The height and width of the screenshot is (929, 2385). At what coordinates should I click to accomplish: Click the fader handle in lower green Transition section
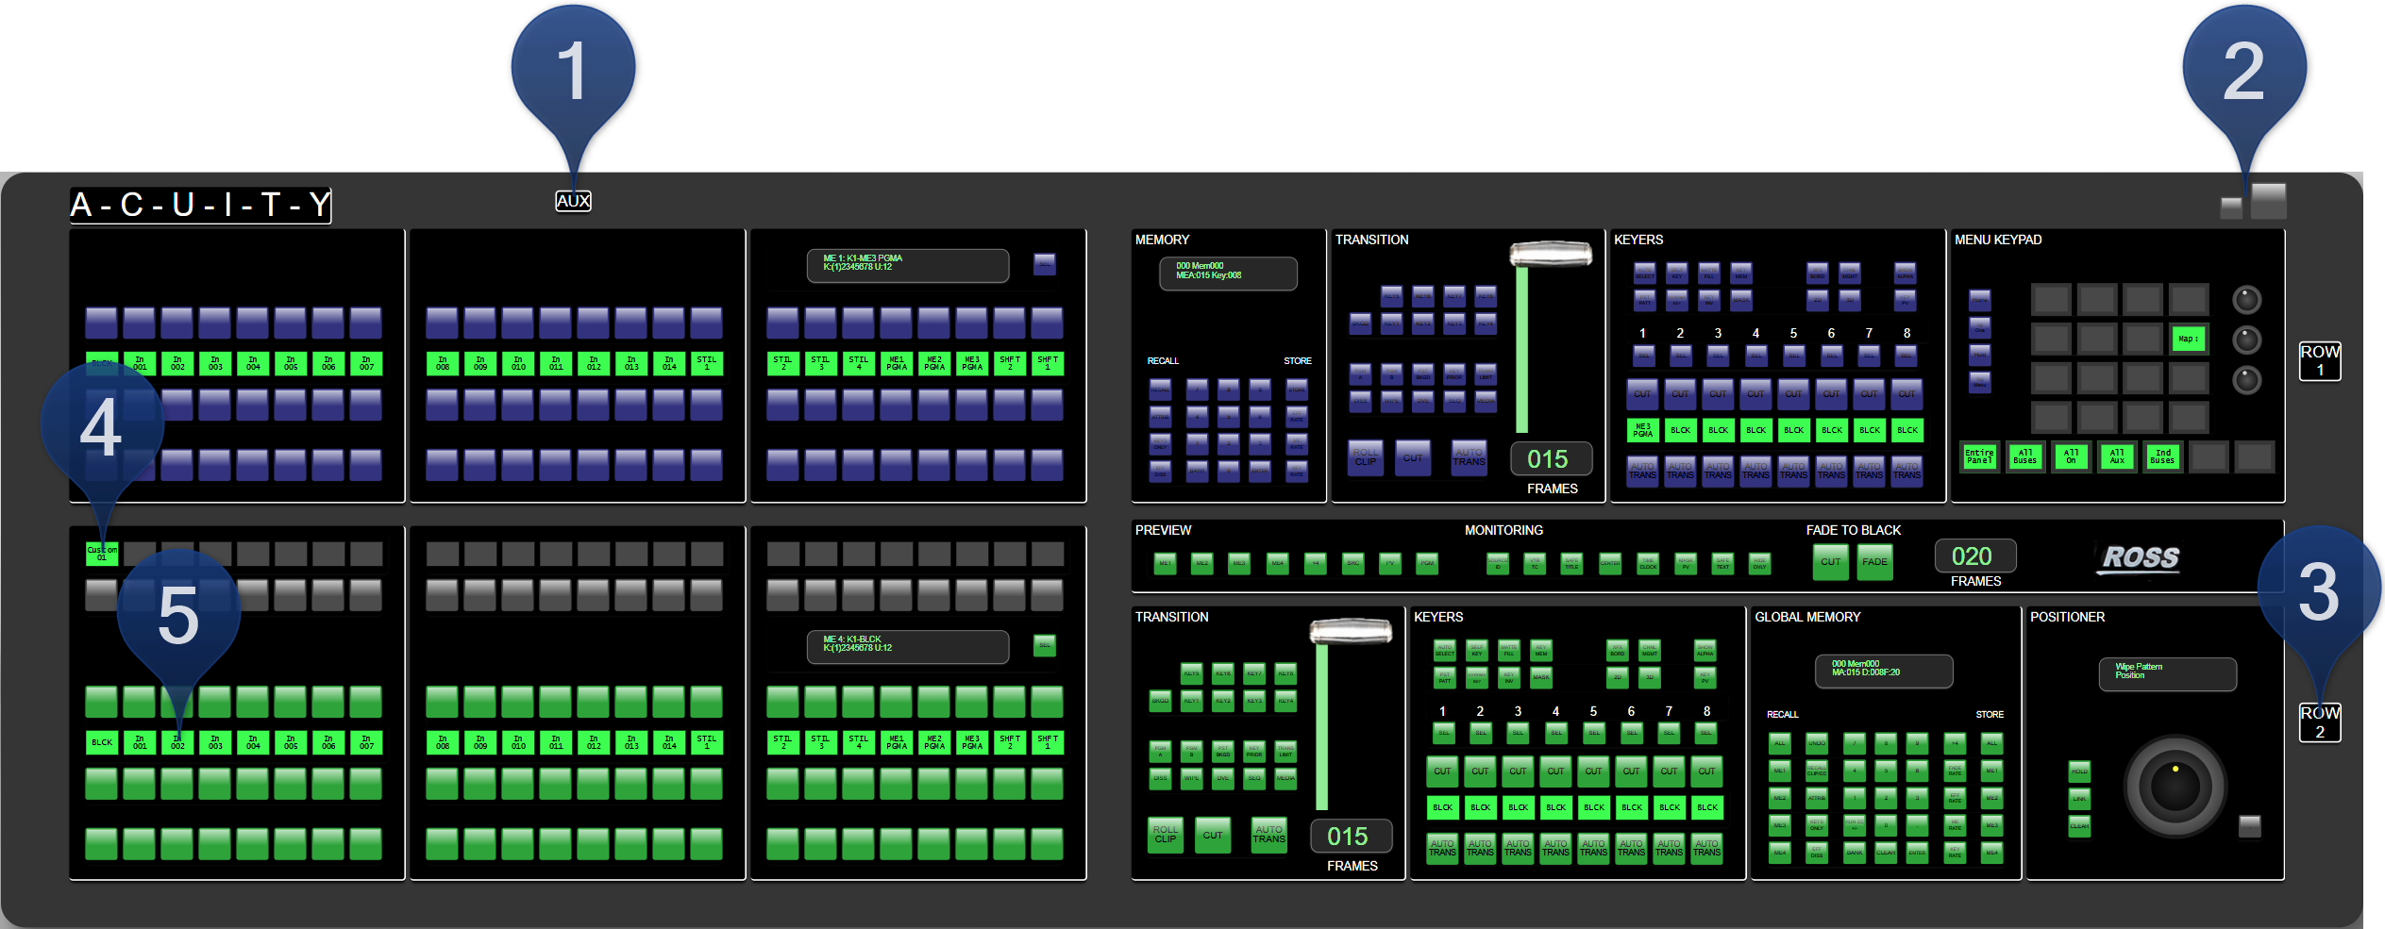pos(1350,631)
